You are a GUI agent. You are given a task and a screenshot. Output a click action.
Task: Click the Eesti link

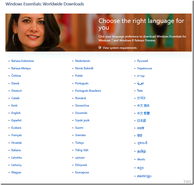coord(14,106)
